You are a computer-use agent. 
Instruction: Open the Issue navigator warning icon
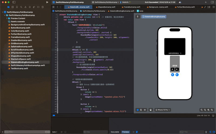click(x=25, y=7)
